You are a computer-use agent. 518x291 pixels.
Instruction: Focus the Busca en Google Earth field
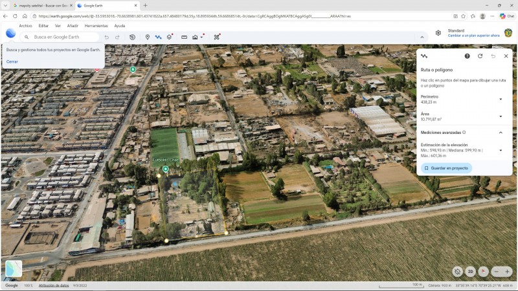click(60, 38)
